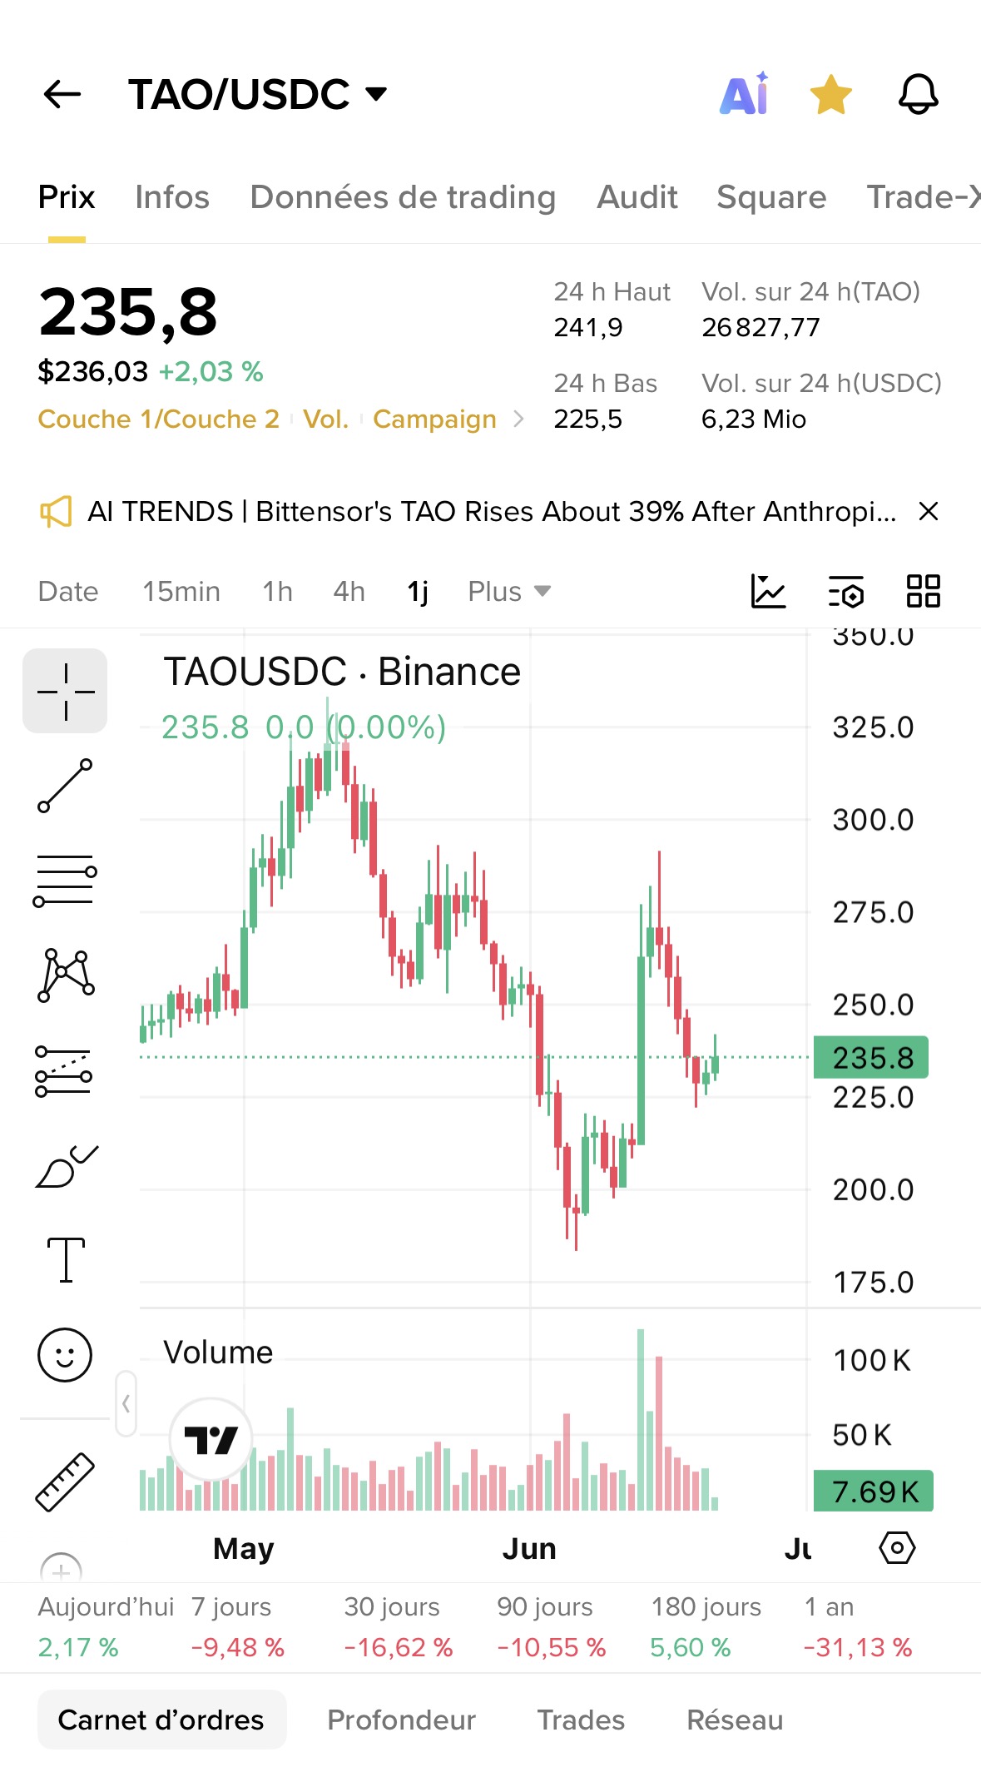Tap the Volume indicator label
This screenshot has width=981, height=1767.
[218, 1353]
